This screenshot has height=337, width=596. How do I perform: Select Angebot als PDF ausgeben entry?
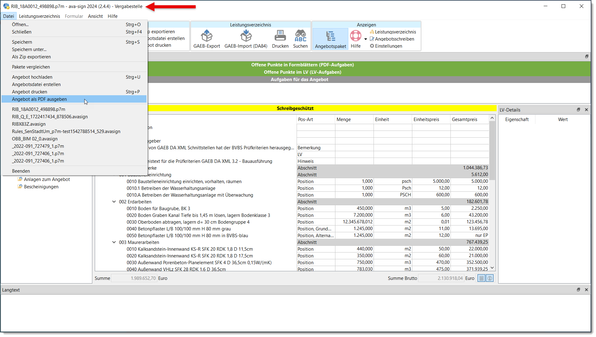pyautogui.click(x=74, y=99)
